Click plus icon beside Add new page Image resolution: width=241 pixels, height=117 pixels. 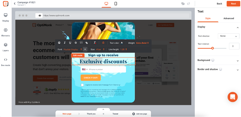click(134, 114)
